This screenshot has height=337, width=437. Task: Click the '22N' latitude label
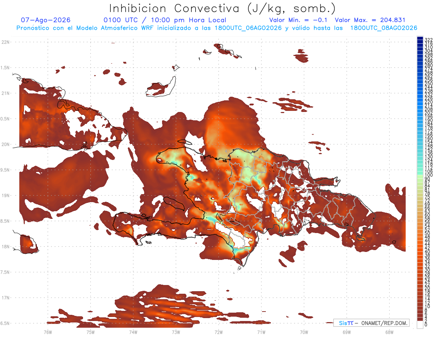pos(6,42)
